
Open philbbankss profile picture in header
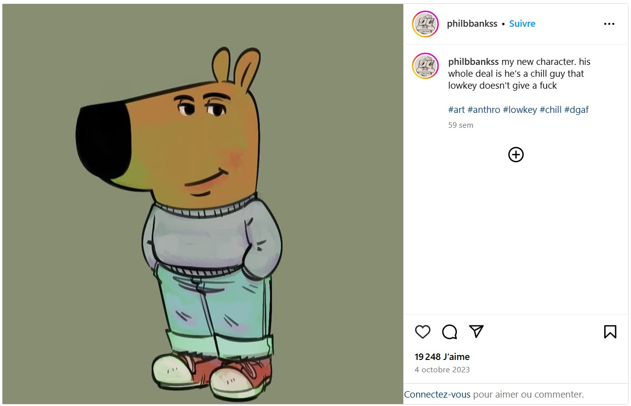(x=426, y=24)
